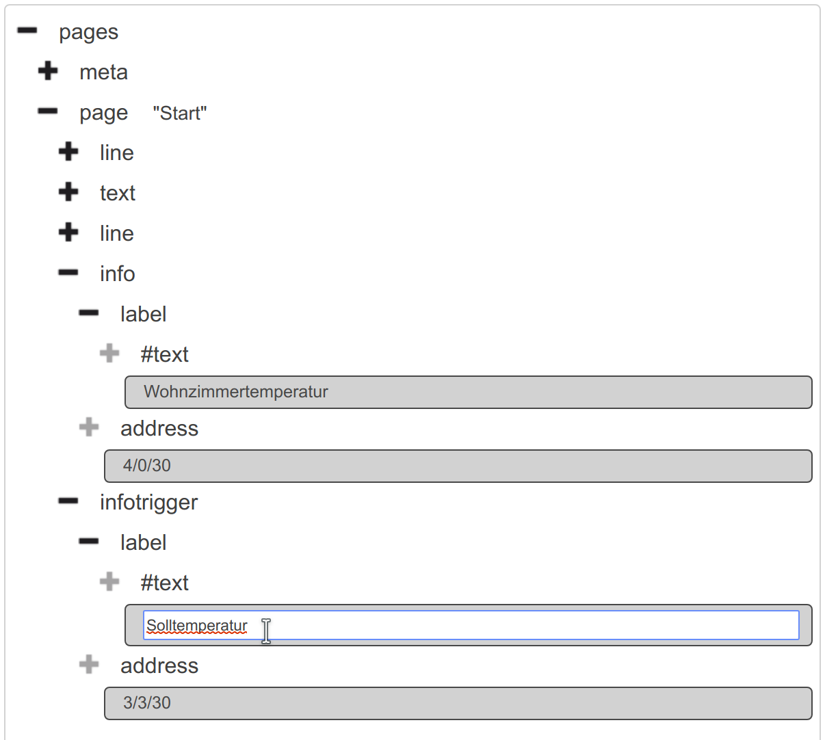Collapse the infotrigger node
Viewport: 825px width, 740px height.
pyautogui.click(x=68, y=501)
